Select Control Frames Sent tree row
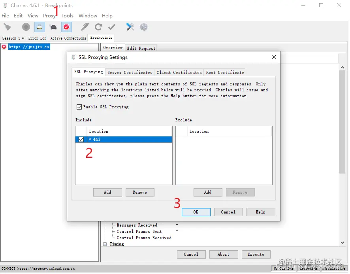 139,232
